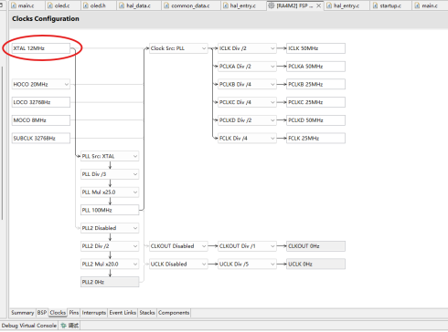Expand the PCLKA Div /2 dropdown
This screenshot has height=332, width=448.
247,67
